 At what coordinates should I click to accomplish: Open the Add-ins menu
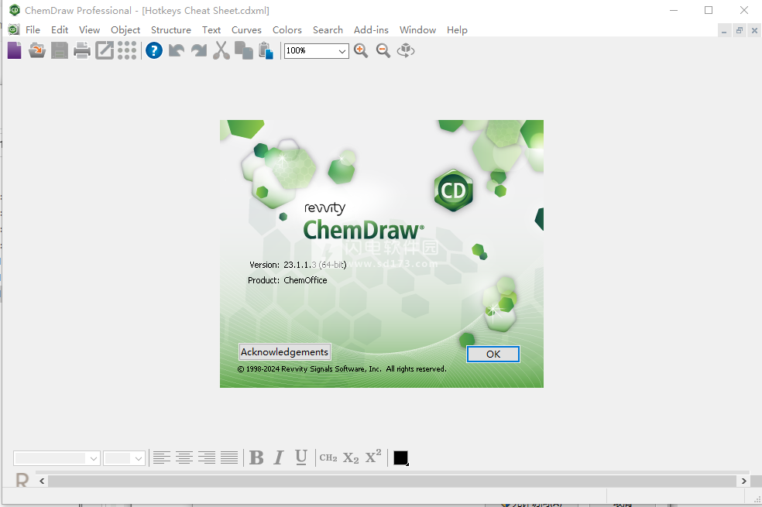click(371, 30)
